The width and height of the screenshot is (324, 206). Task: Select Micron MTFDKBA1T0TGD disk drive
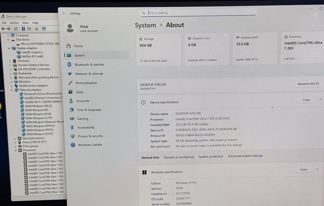40,44
